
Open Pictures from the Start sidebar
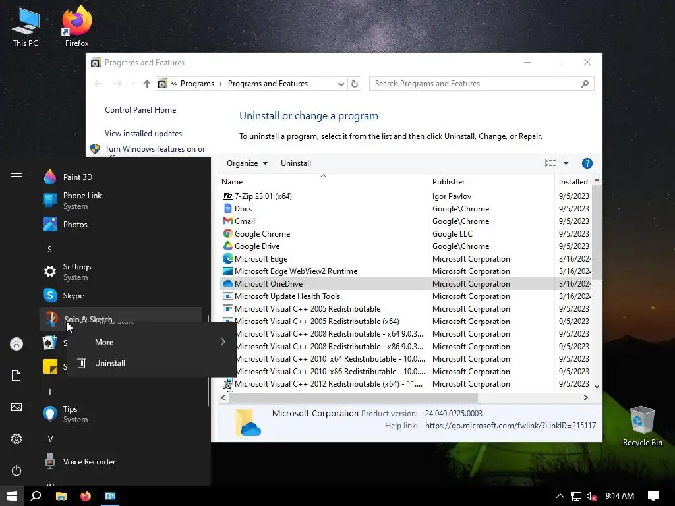click(16, 407)
